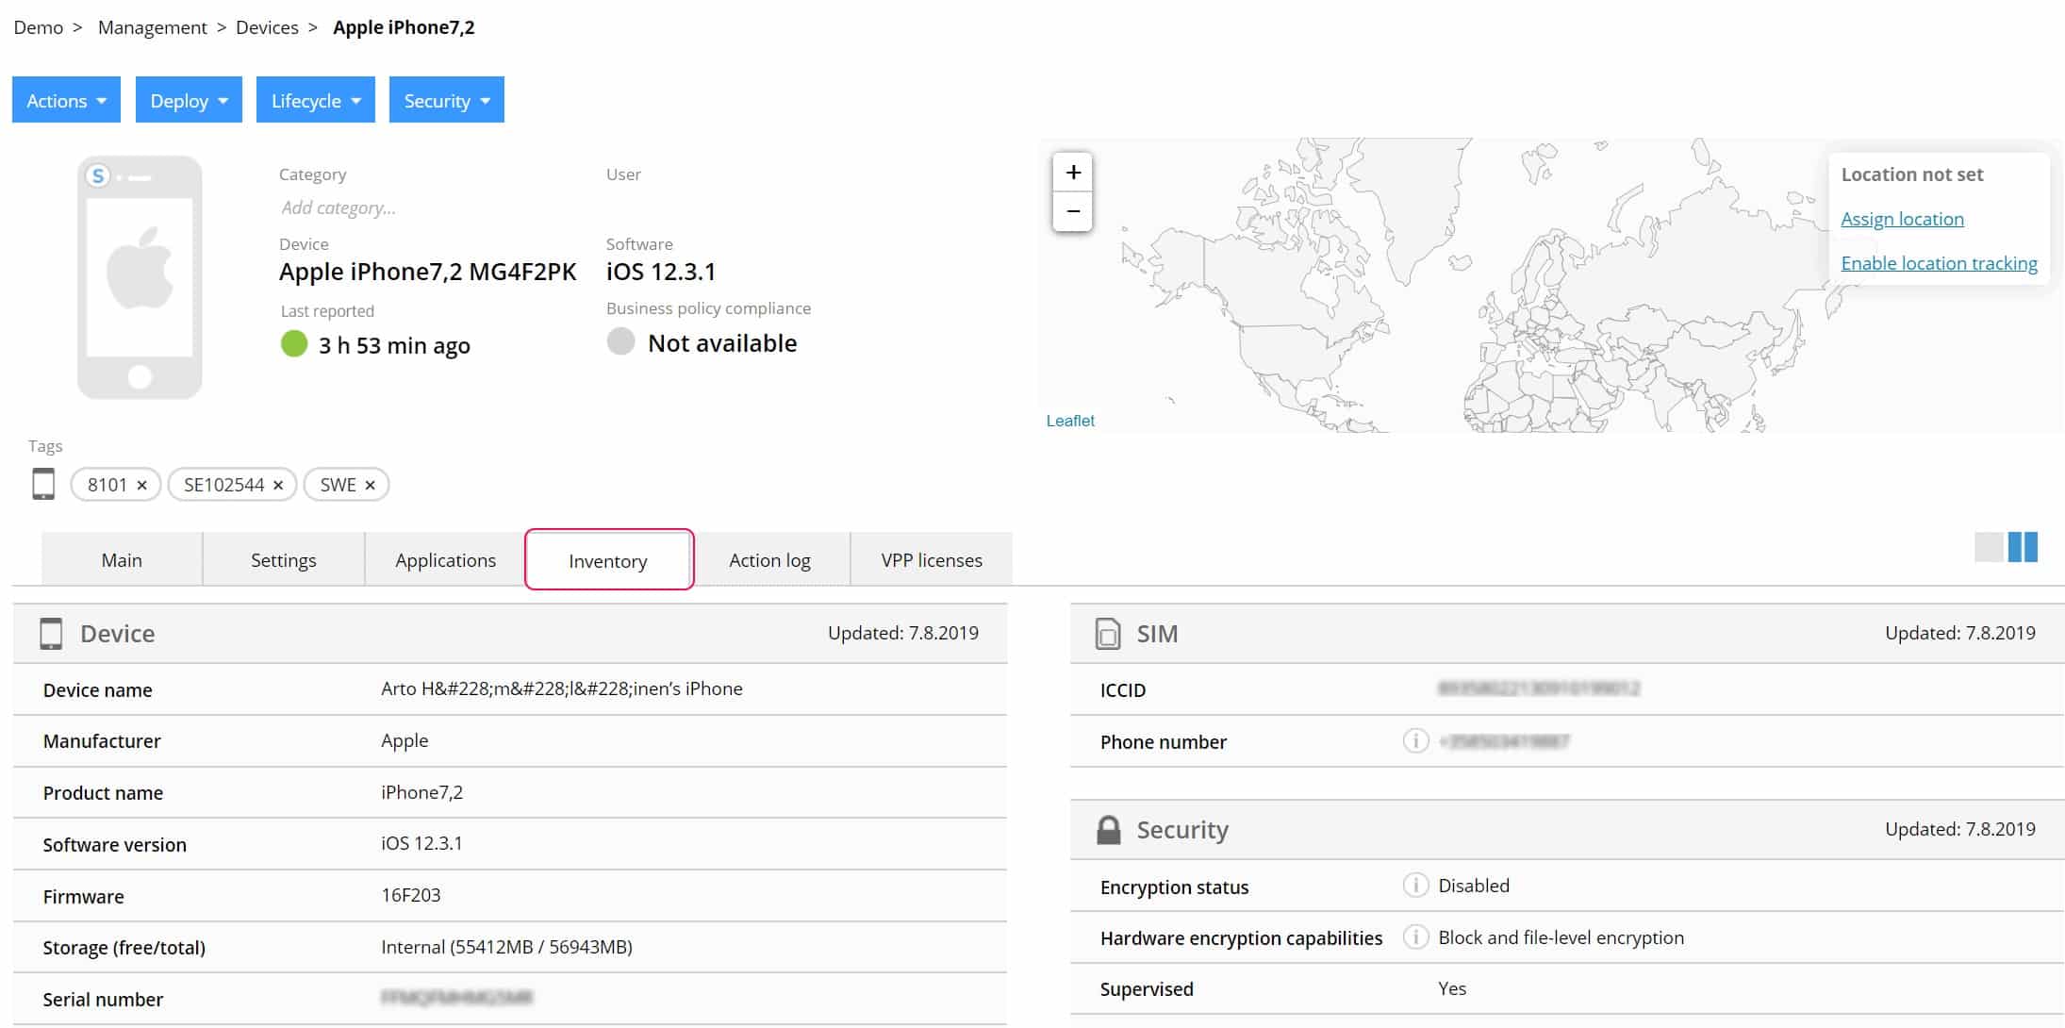Go to Demo in breadcrumb
Screen dimensions: 2065x1028
click(x=39, y=27)
